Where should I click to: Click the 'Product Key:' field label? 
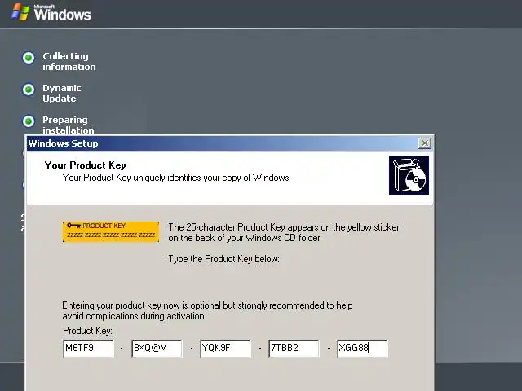click(x=87, y=331)
